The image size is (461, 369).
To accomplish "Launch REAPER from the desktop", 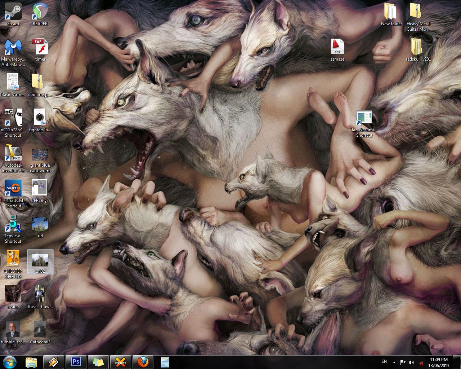I will click(x=40, y=12).
